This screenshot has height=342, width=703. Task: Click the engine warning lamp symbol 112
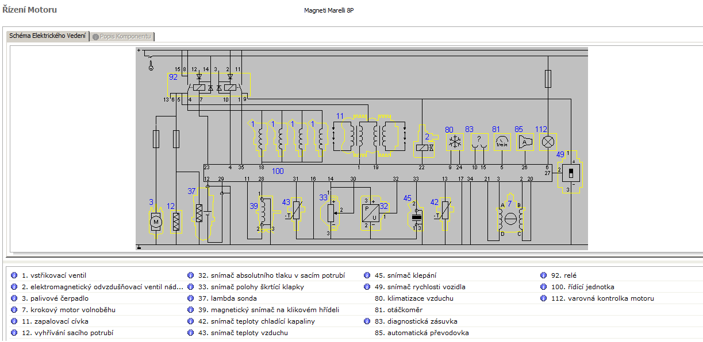[548, 141]
